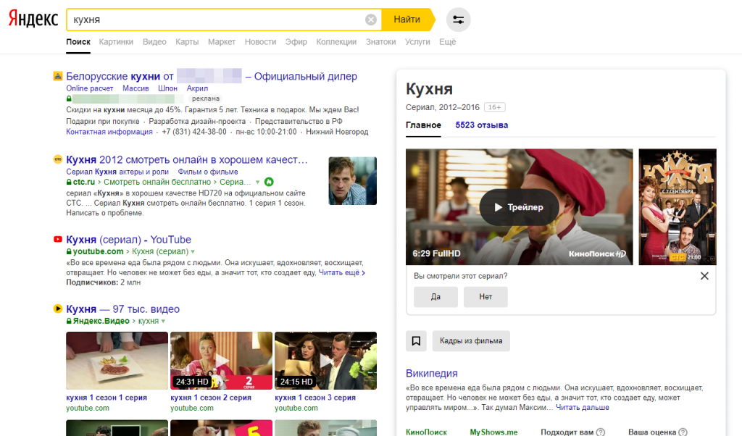Click the ad favicon beside Белорусские кухни
Image resolution: width=742 pixels, height=436 pixels.
(58, 76)
